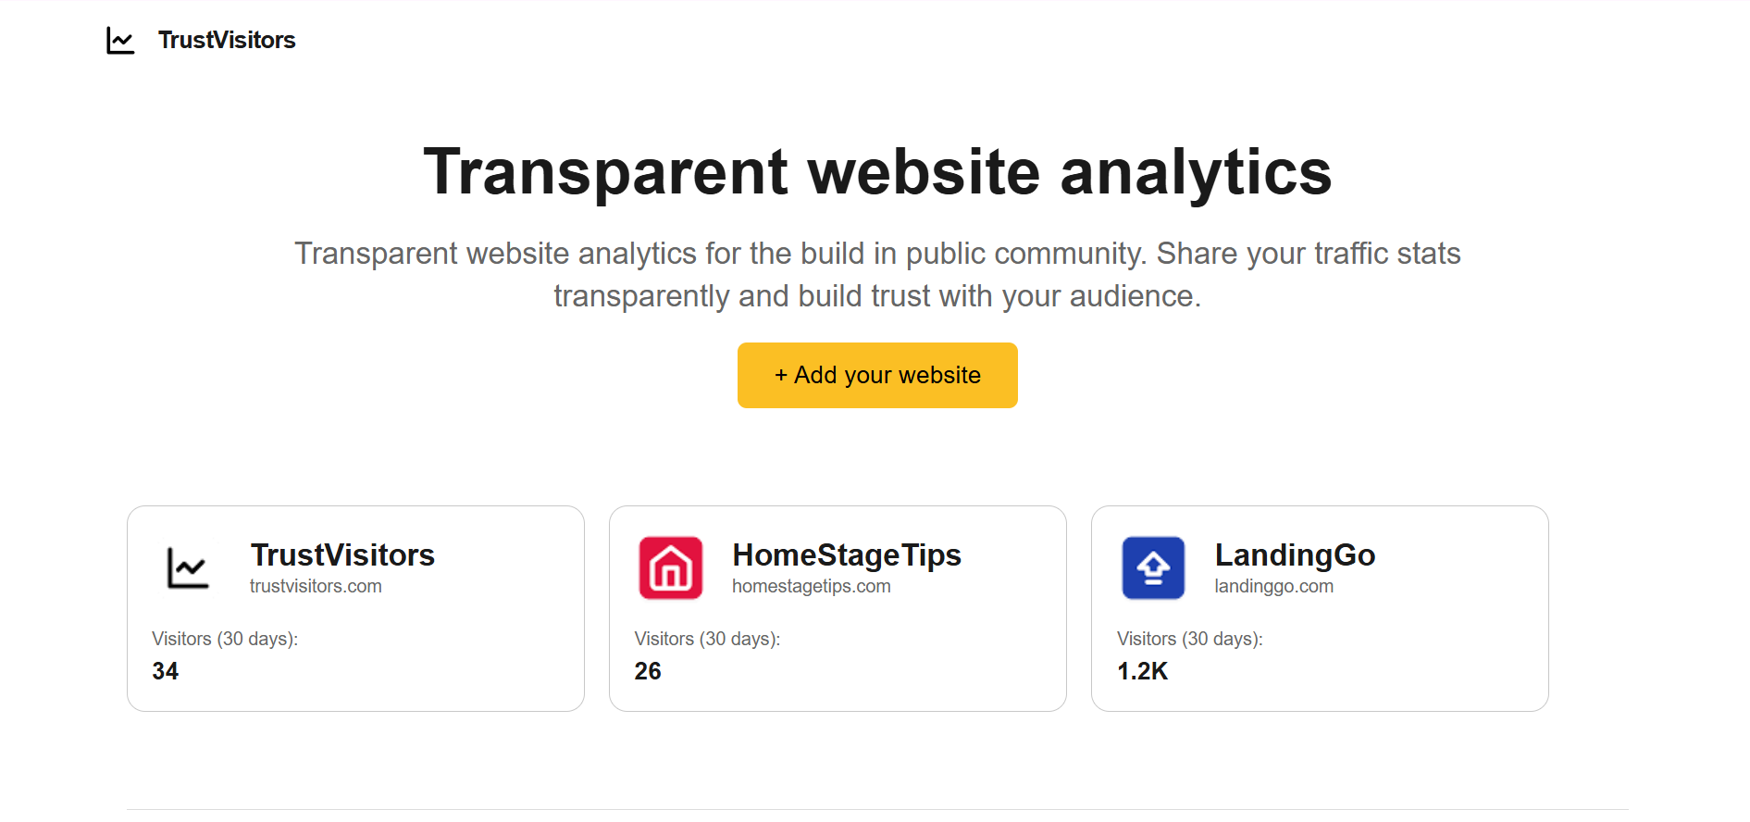Open the HomeStageTips analytics card
1750x822 pixels.
click(838, 608)
